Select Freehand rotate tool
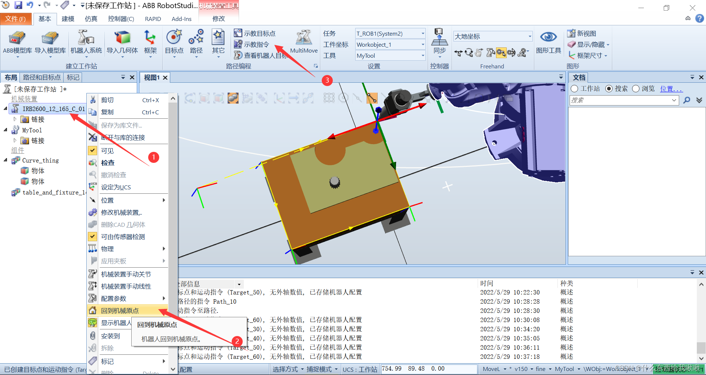This screenshot has width=706, height=375. coord(469,53)
